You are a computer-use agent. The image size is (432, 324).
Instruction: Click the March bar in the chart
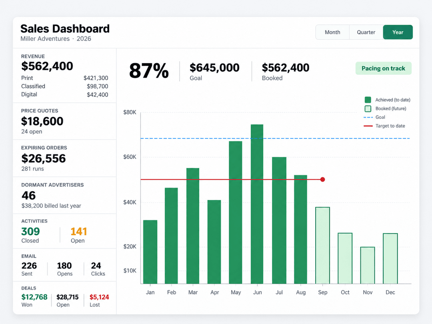(x=192, y=226)
